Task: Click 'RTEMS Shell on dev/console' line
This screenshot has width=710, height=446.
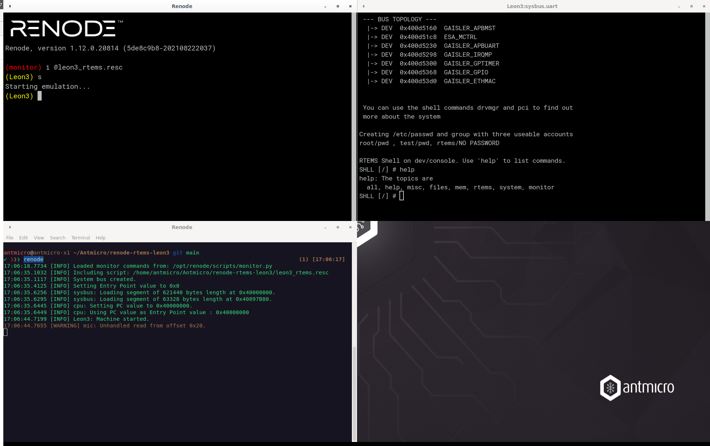Action: coord(462,161)
